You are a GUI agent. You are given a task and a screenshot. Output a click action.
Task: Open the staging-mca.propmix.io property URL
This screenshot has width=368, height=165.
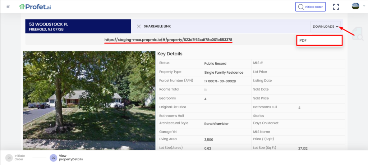[168, 39]
